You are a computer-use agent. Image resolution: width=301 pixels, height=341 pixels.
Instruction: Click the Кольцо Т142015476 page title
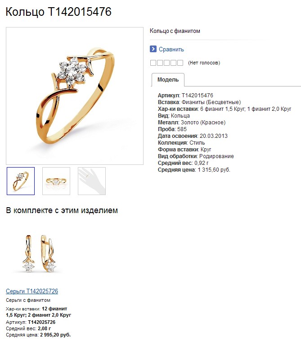click(58, 12)
